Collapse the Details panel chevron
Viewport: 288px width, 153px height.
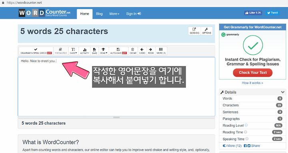pos(282,92)
